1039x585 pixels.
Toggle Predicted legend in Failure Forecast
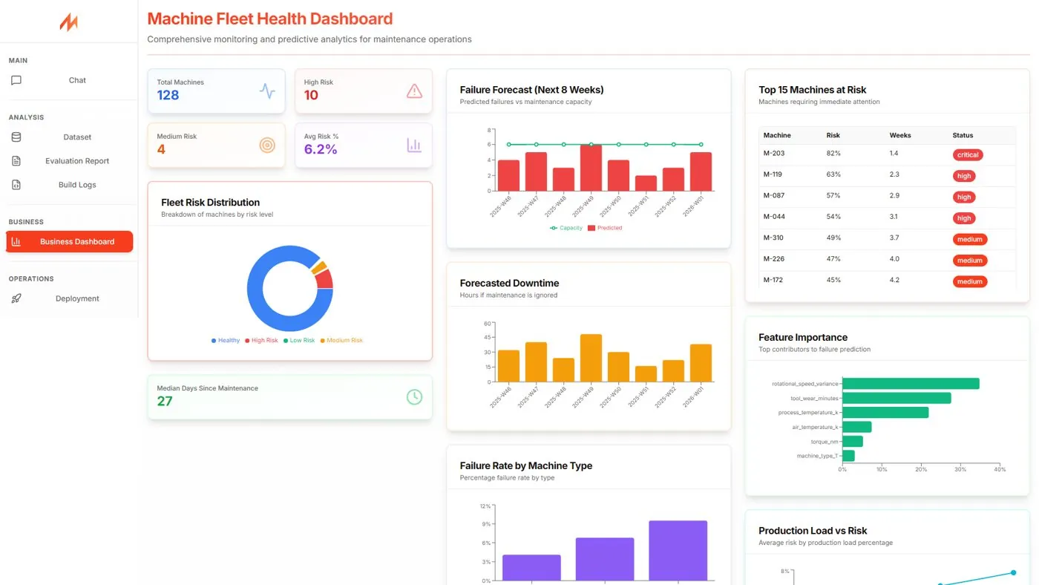point(605,228)
